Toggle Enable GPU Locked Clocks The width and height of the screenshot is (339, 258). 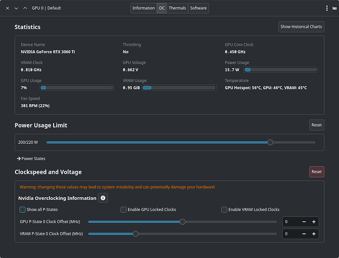124,209
